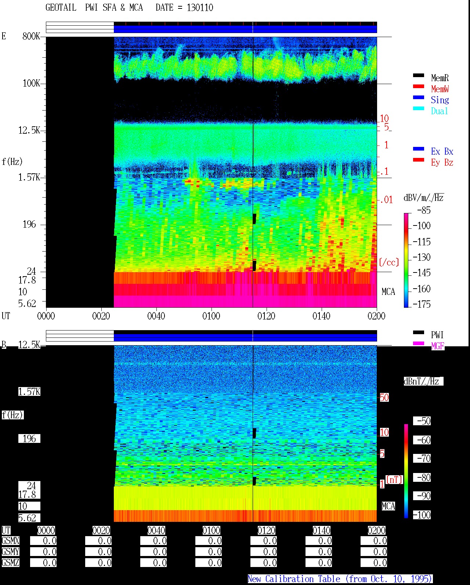Image resolution: width=470 pixels, height=585 pixels.
Task: Click 0120 time header in bottom table
Action: pyautogui.click(x=266, y=530)
